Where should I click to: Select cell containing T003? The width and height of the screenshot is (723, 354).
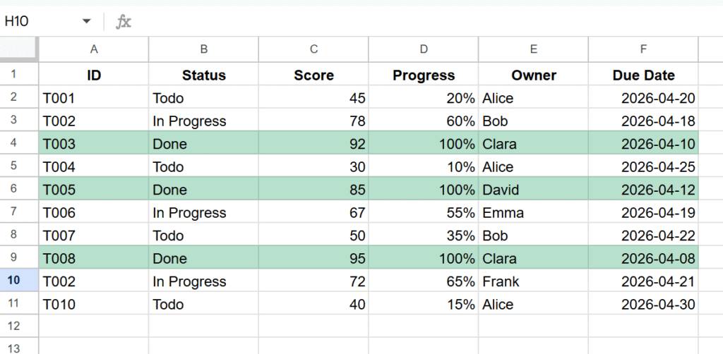pyautogui.click(x=94, y=145)
